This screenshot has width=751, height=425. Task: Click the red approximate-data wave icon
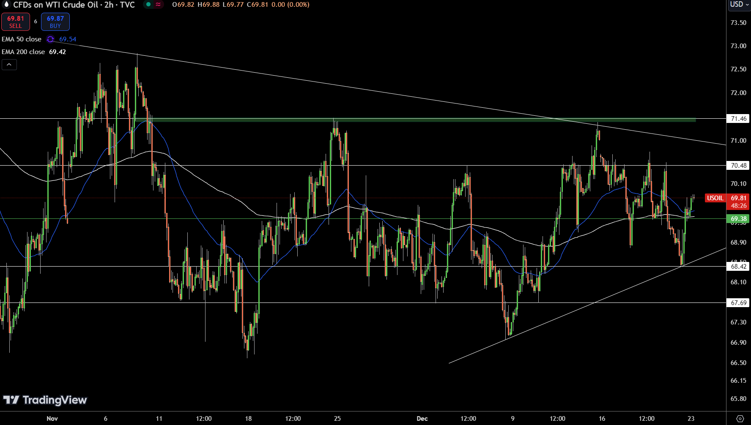point(158,5)
